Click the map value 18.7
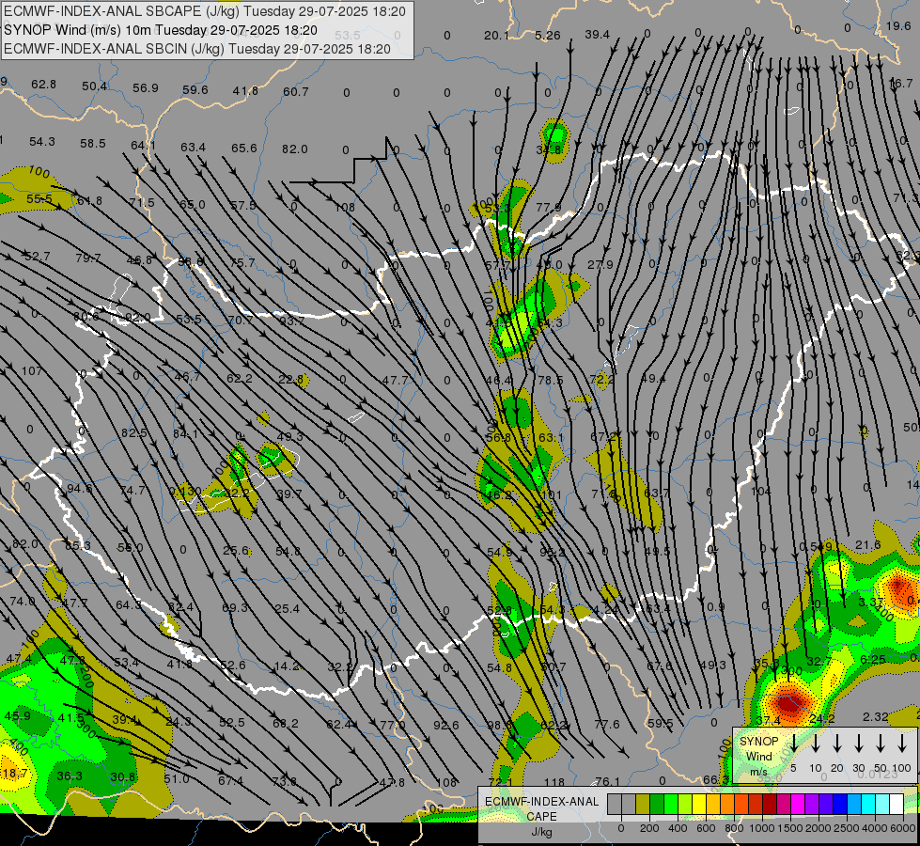The image size is (920, 846). [x=14, y=774]
